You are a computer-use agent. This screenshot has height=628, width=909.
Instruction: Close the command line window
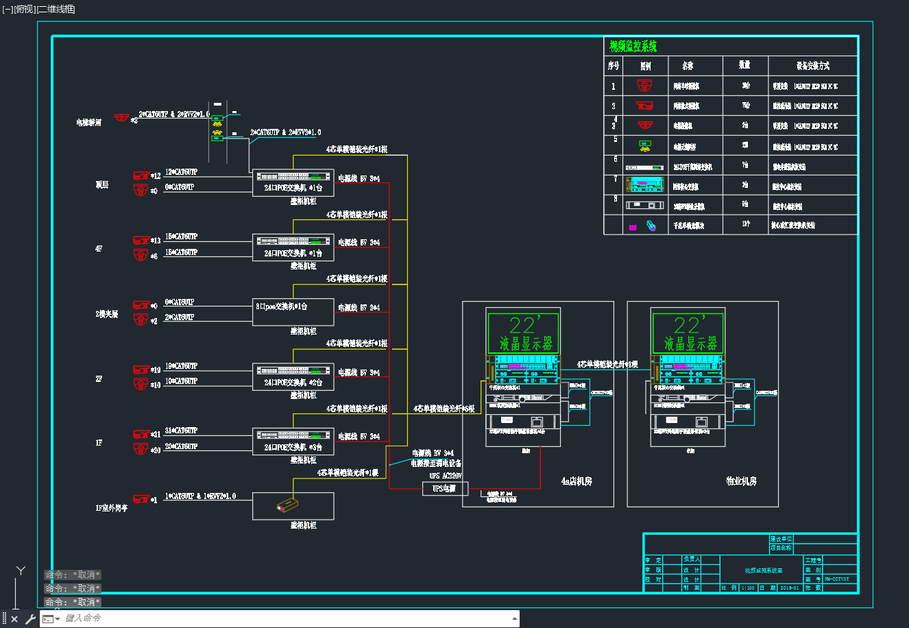pos(14,619)
